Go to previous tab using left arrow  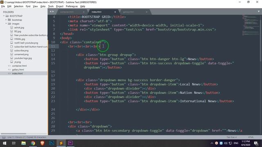[x=50, y=11]
